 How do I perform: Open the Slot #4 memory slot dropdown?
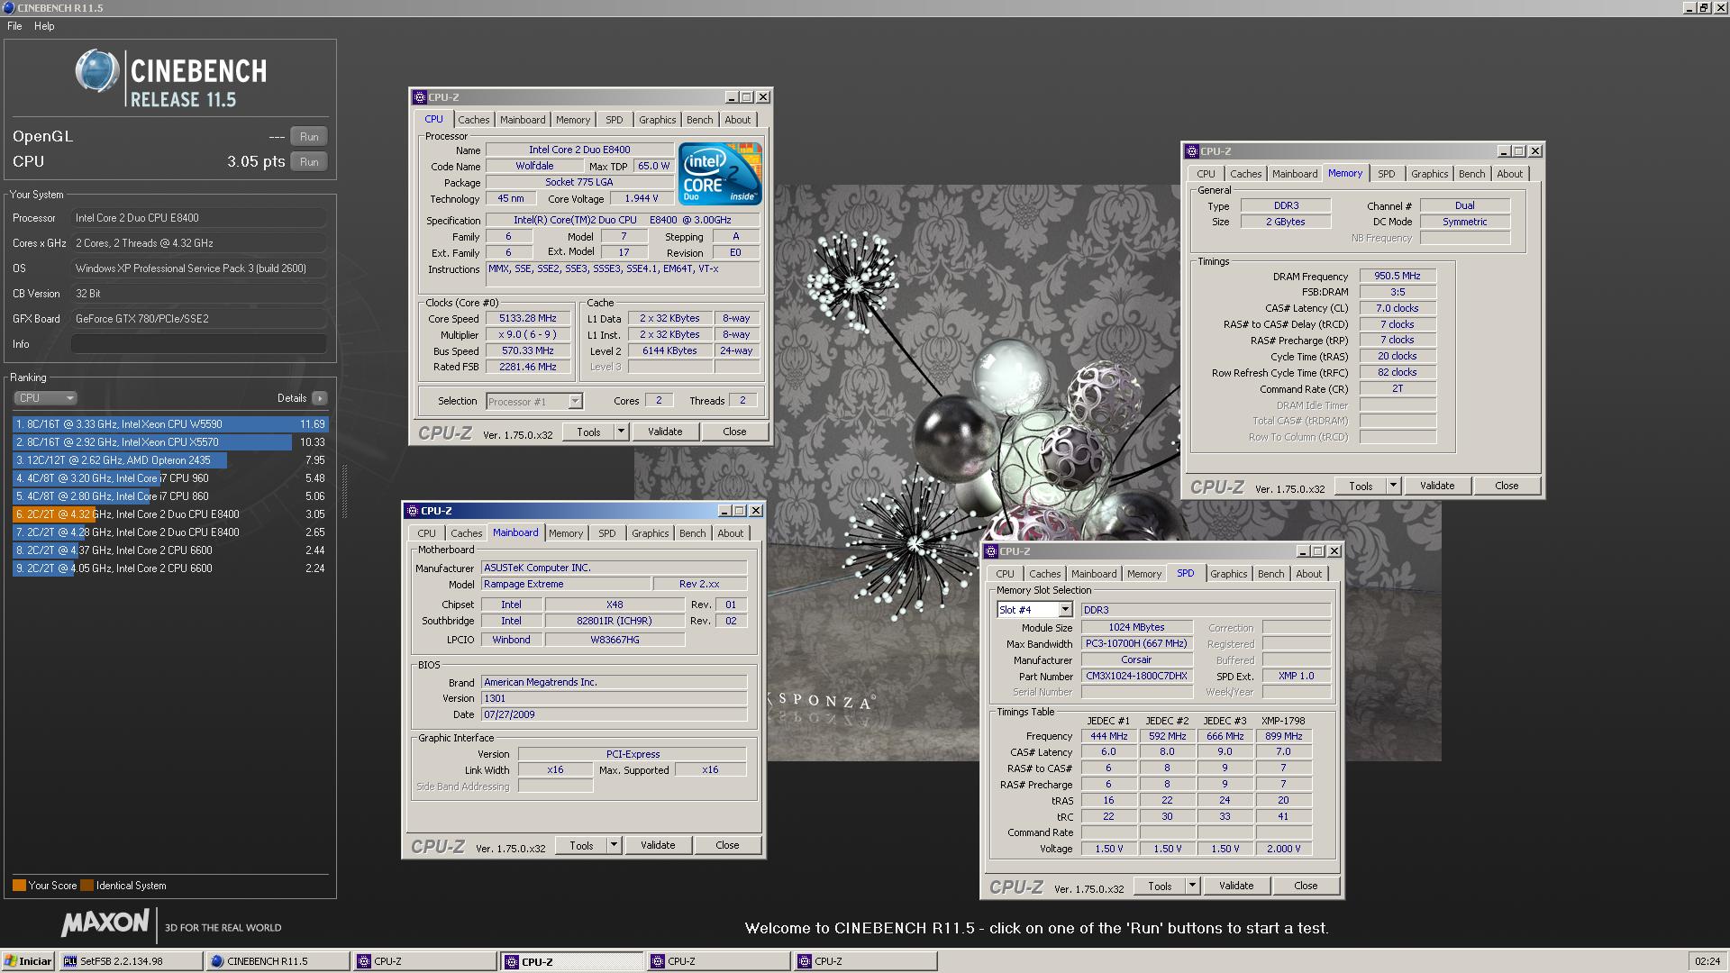pyautogui.click(x=1034, y=610)
